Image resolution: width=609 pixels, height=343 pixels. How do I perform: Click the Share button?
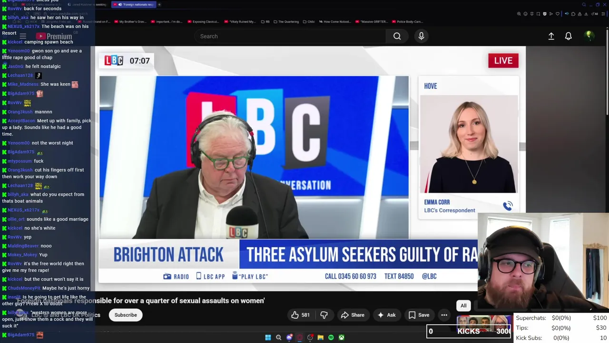[x=353, y=315]
